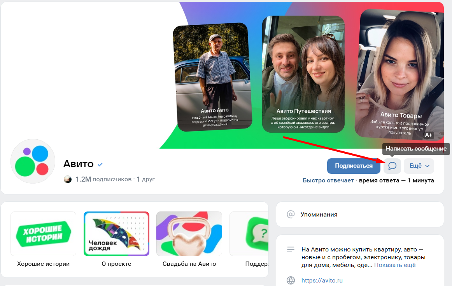452x286 pixels.
Task: Open the Свадьба на Авито tile
Action: click(x=189, y=234)
